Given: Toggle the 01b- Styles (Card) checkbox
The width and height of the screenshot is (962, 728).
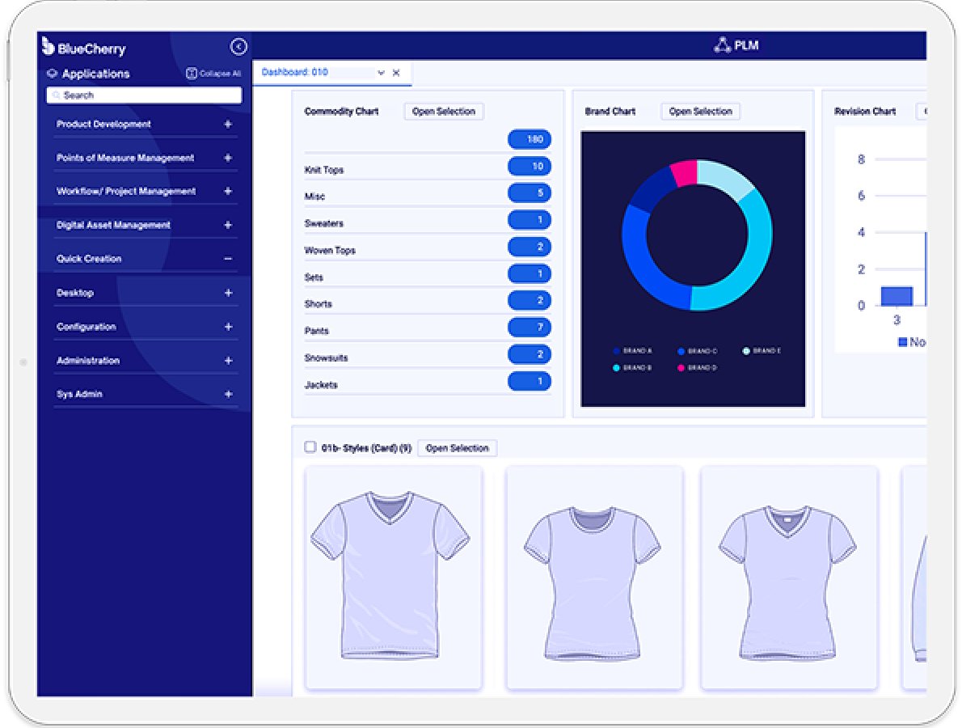Looking at the screenshot, I should tap(310, 447).
